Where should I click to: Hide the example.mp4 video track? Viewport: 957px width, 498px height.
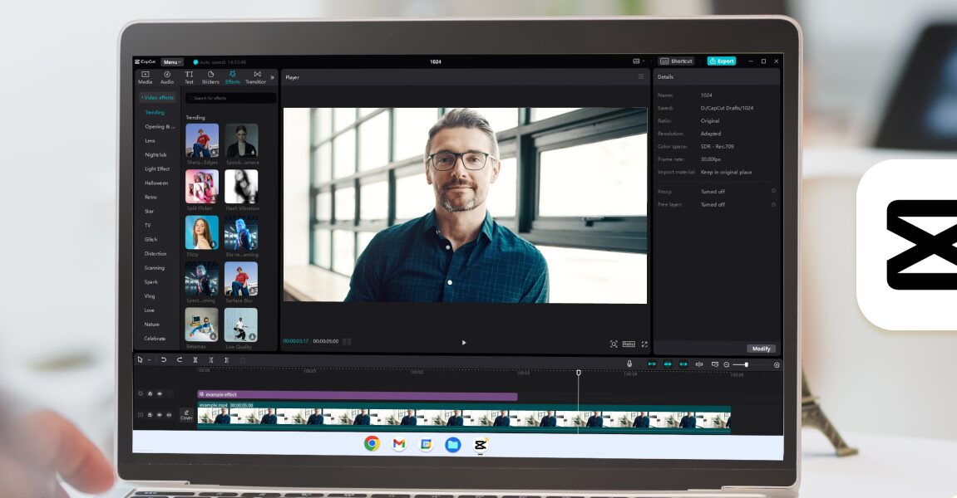pyautogui.click(x=160, y=414)
